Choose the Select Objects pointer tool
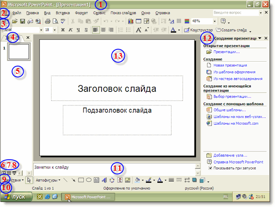The image size is (275, 207). [x=29, y=180]
